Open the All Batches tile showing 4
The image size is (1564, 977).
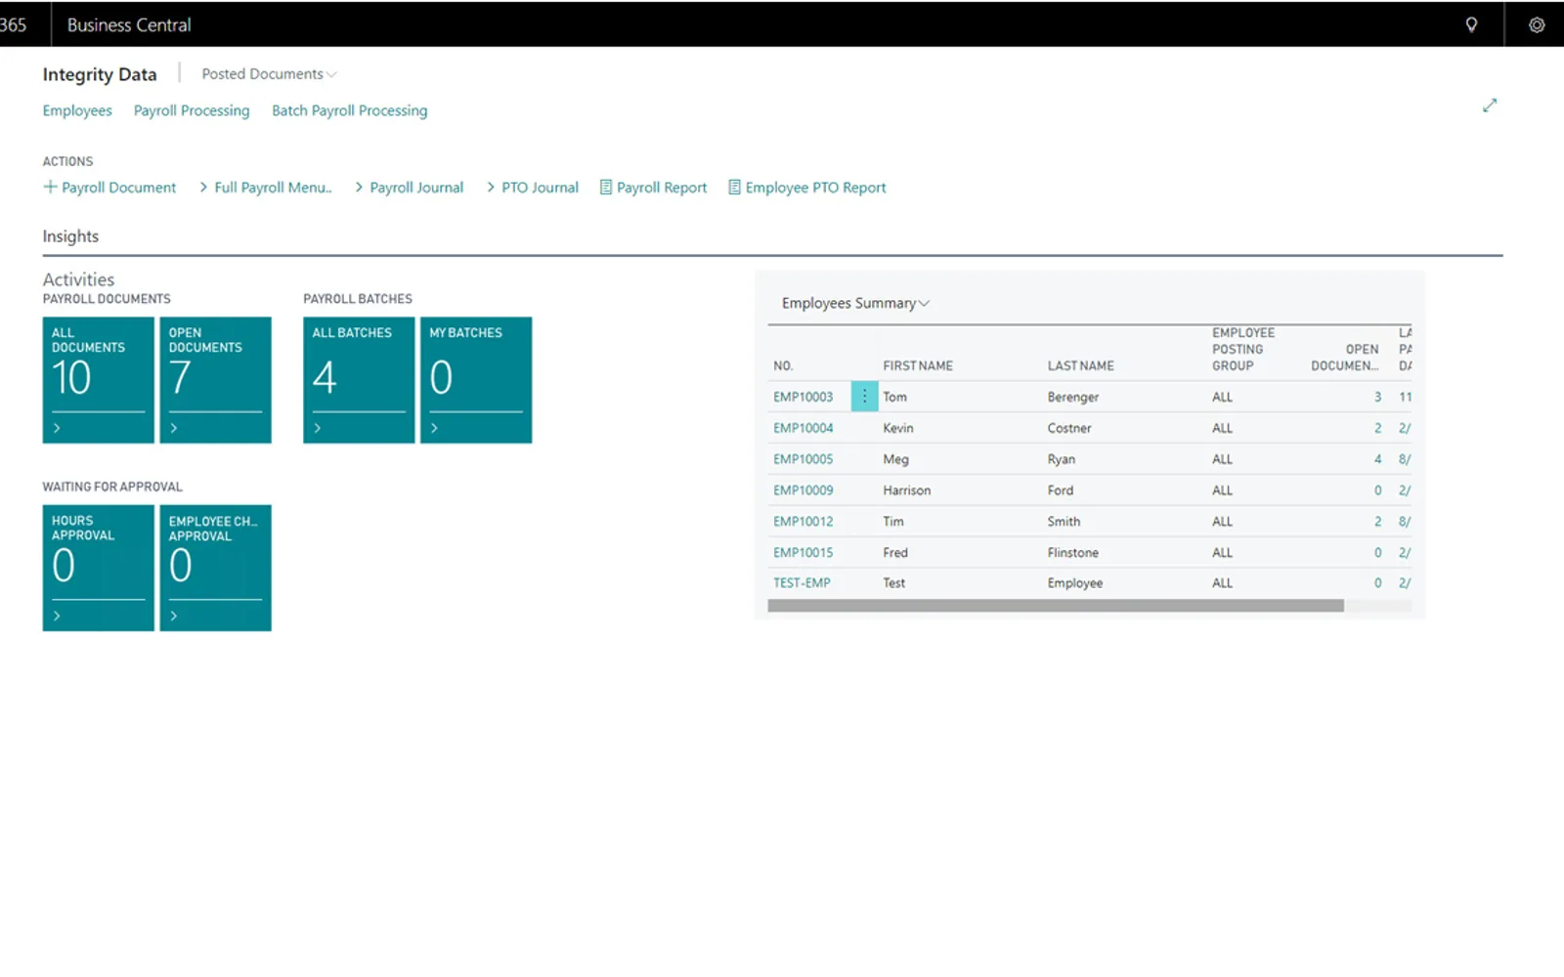(359, 380)
